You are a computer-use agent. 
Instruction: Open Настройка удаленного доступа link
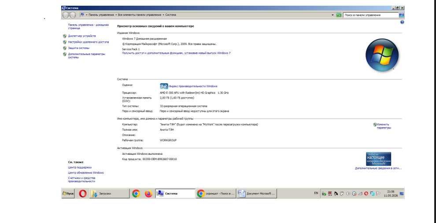[89, 42]
